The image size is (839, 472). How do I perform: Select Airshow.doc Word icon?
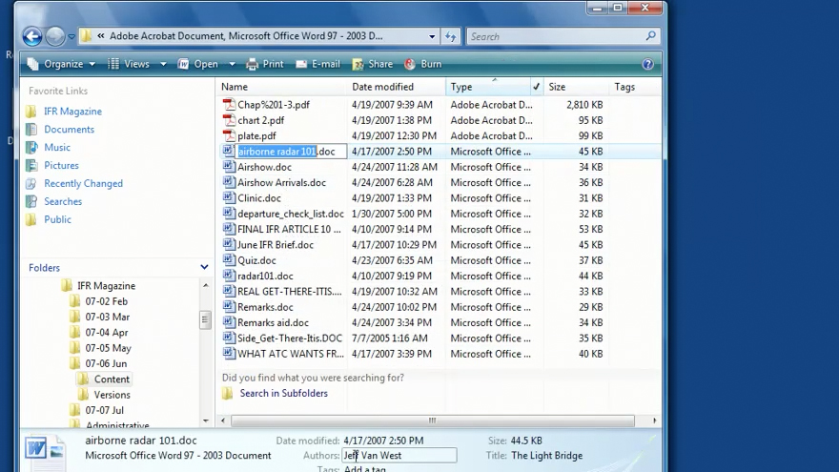tap(229, 167)
